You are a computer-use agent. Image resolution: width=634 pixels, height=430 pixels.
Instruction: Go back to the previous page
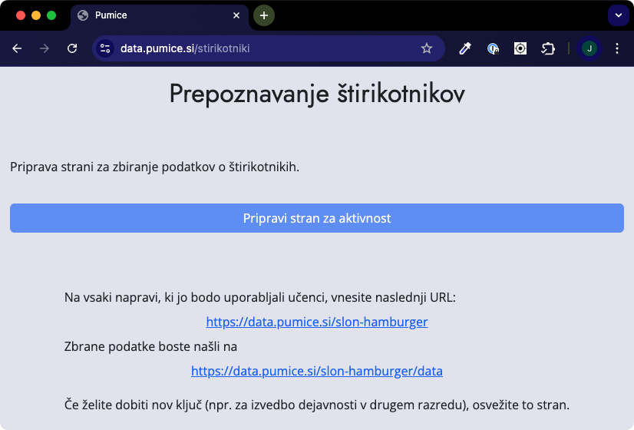[x=18, y=48]
